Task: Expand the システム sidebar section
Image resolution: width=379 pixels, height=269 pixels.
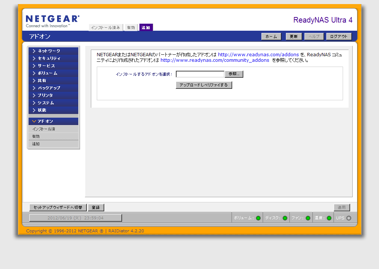Action: pos(53,103)
